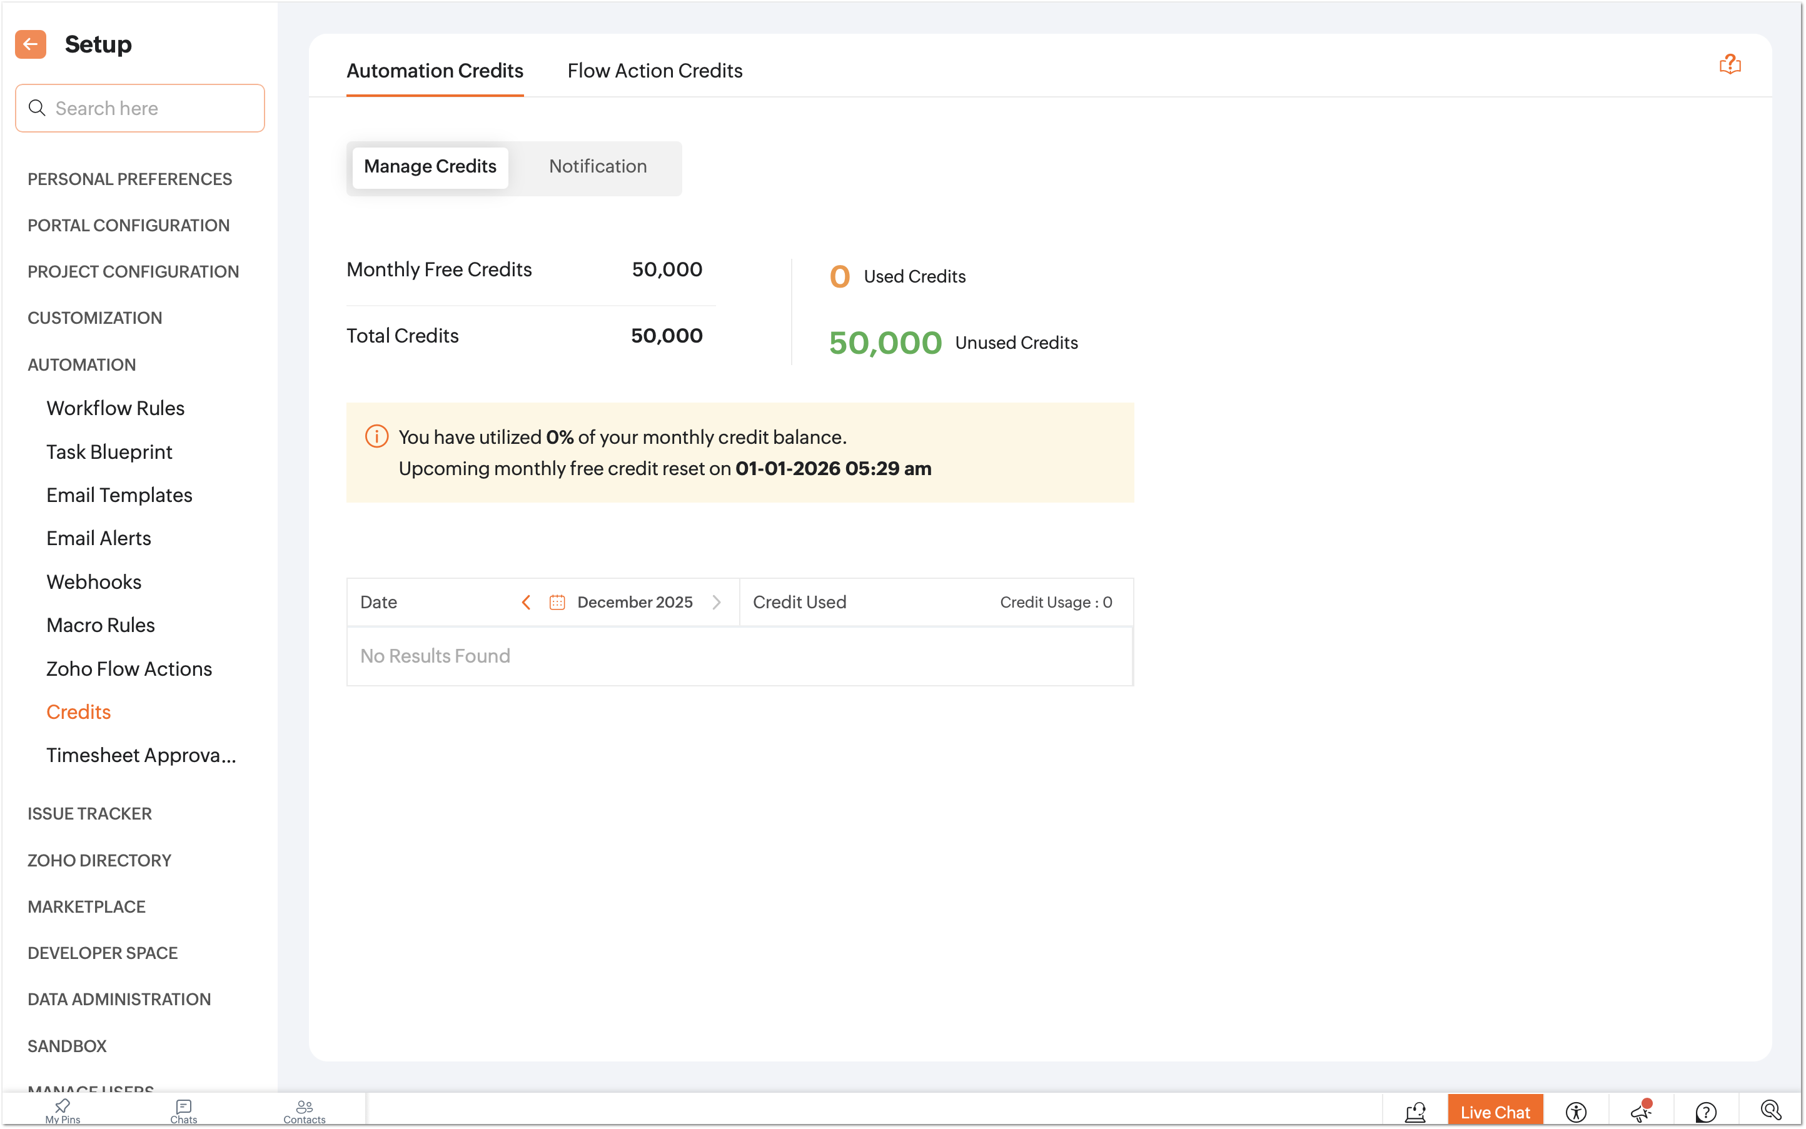
Task: Open the smart search icon in the bottom bar
Action: pos(1771,1111)
